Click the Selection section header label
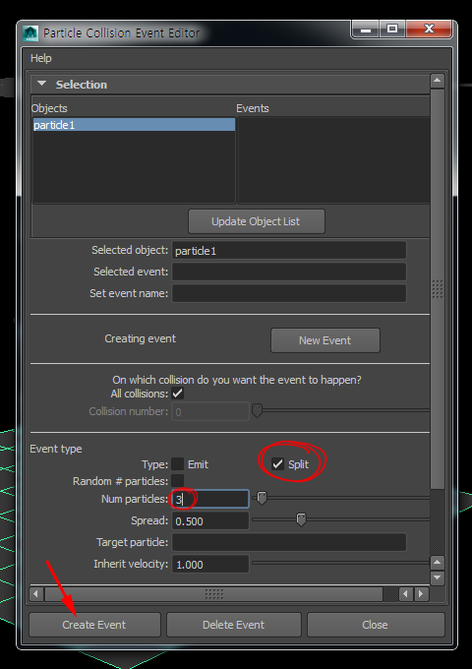Viewport: 472px width, 669px height. 82,85
